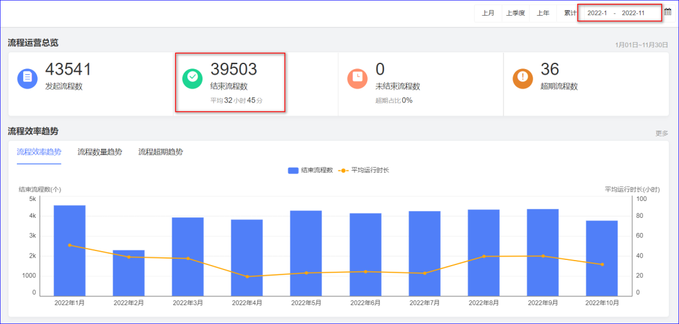Viewport: 679px width, 324px height.
Task: Switch to the 流程数量趋势 tab
Action: [x=99, y=152]
